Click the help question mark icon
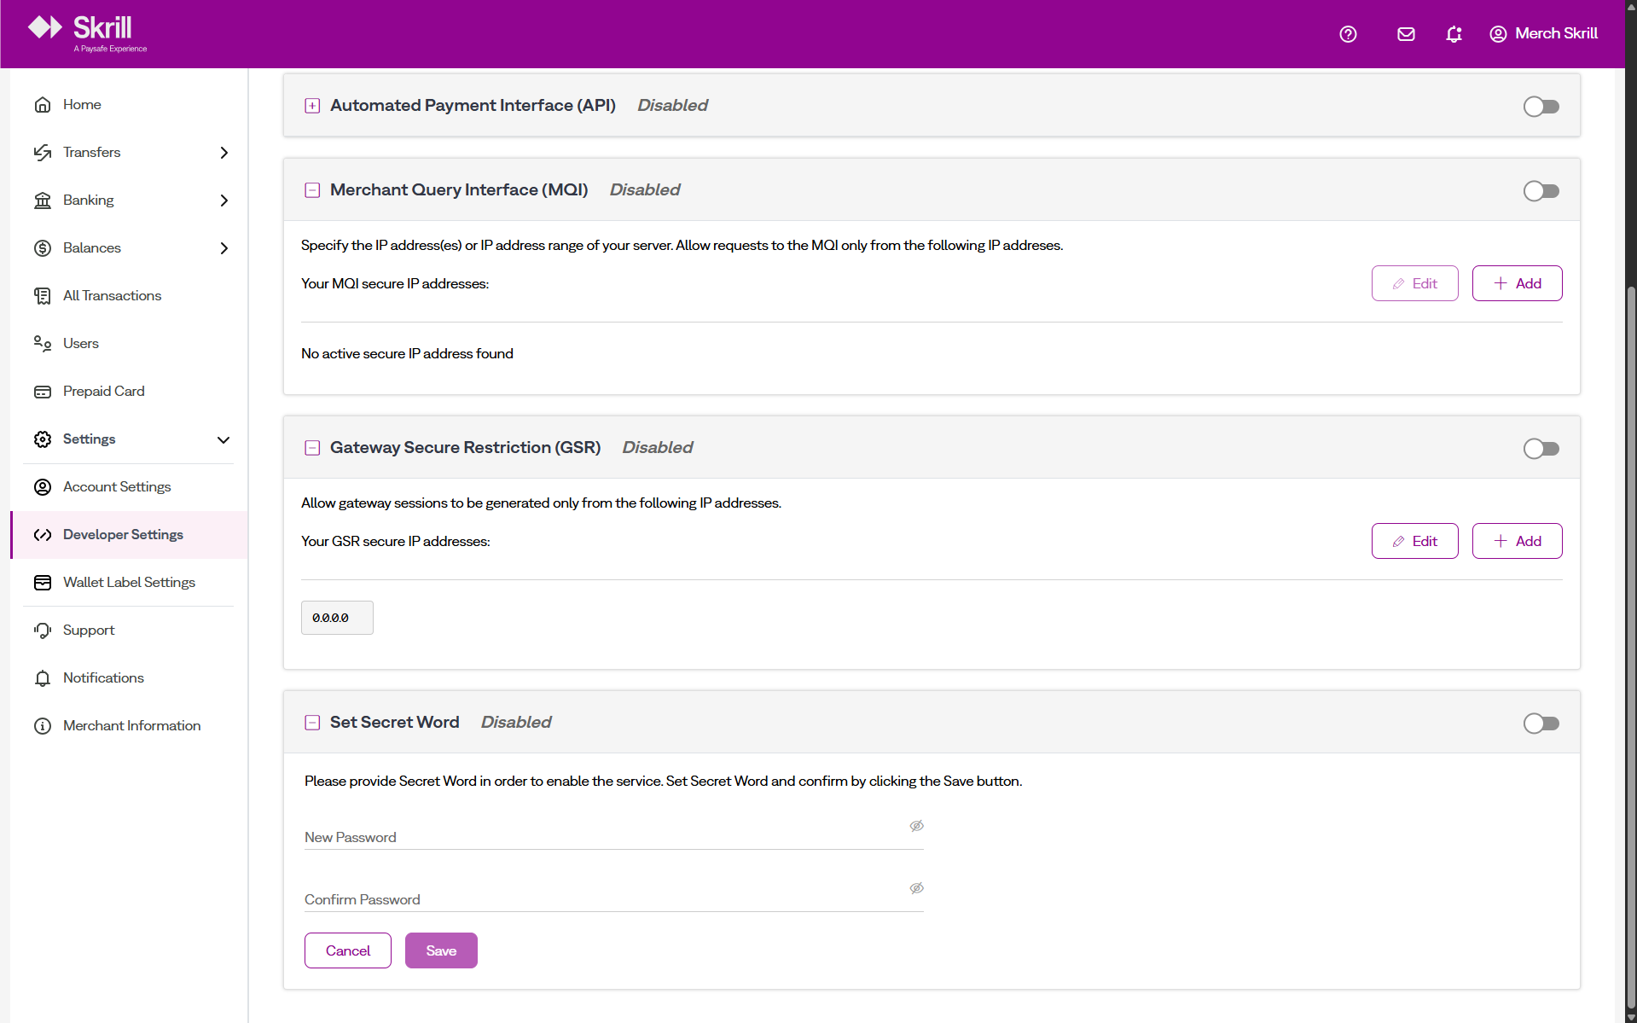Viewport: 1637px width, 1023px height. click(x=1348, y=34)
